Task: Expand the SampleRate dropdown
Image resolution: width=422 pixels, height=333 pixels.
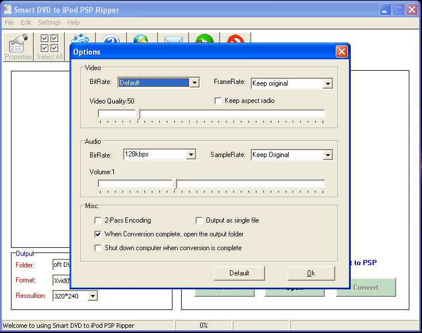Action: pyautogui.click(x=328, y=155)
